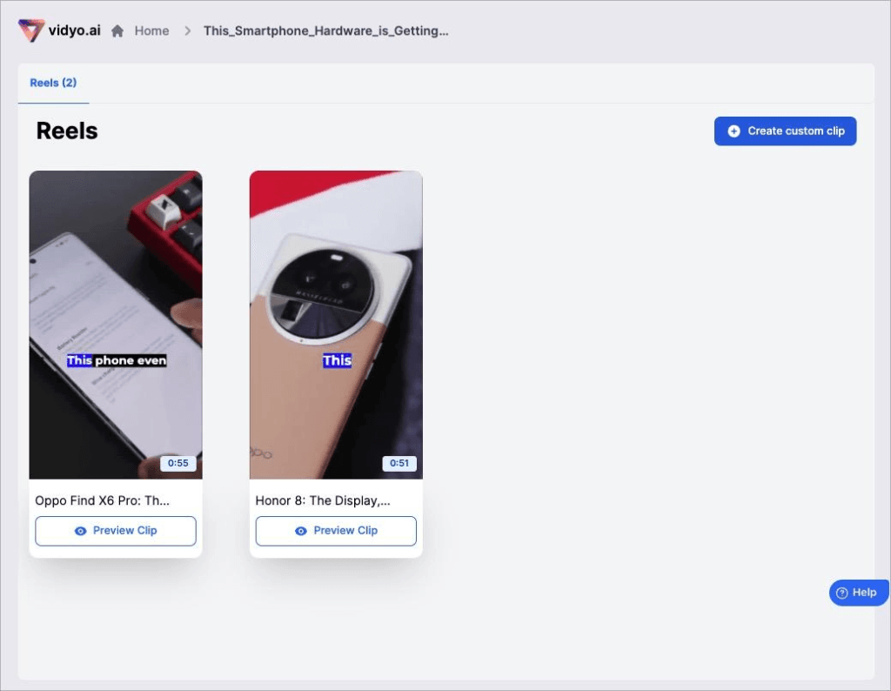Click the Honor 8: The Display title

pos(323,500)
